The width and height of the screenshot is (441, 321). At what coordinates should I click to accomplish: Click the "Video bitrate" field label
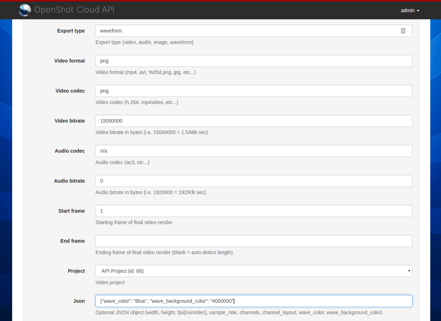pyautogui.click(x=69, y=121)
